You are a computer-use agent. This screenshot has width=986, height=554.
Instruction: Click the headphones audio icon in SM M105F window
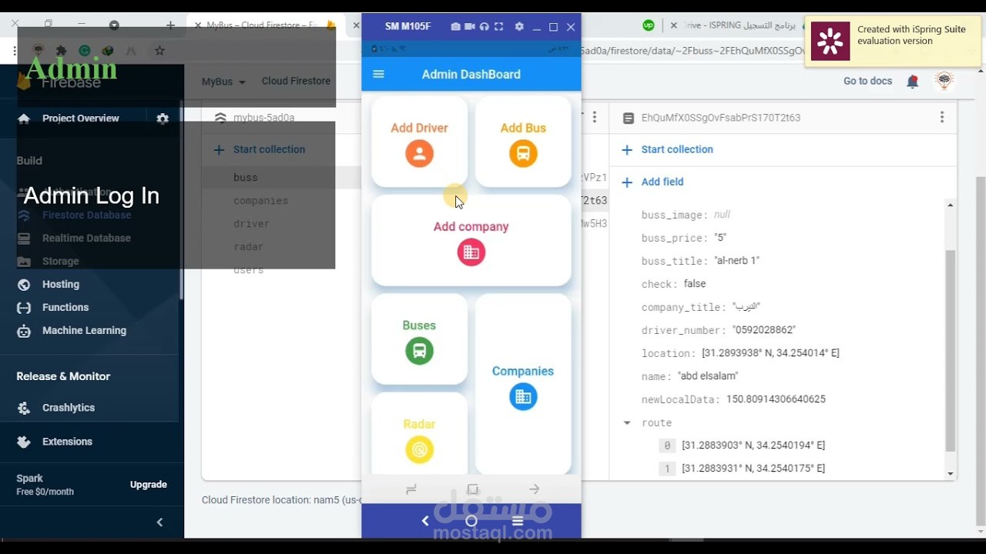(x=484, y=26)
